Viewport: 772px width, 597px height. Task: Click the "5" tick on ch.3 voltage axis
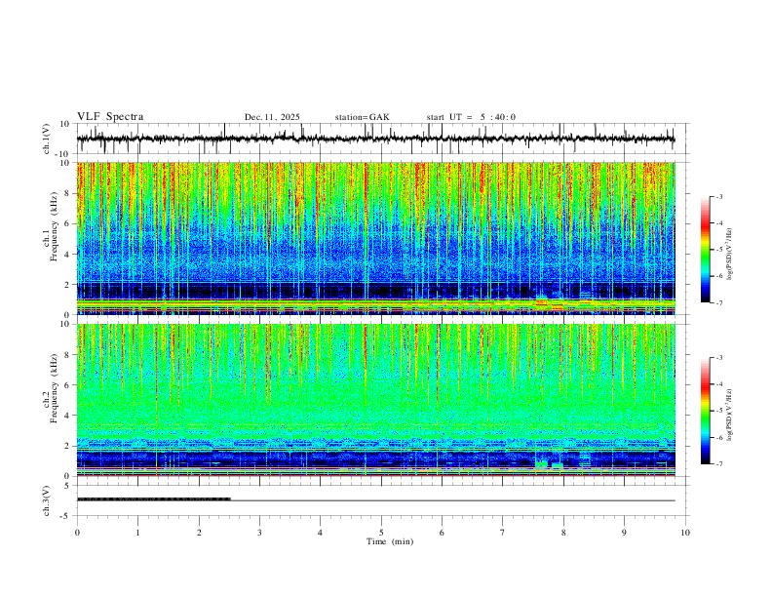[x=67, y=486]
